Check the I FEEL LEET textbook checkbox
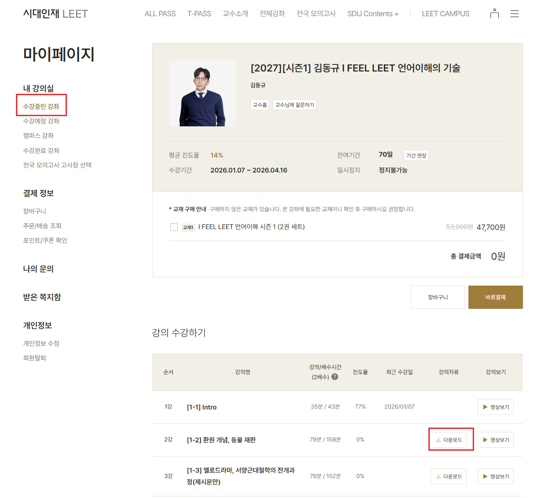540x498 pixels. point(174,227)
